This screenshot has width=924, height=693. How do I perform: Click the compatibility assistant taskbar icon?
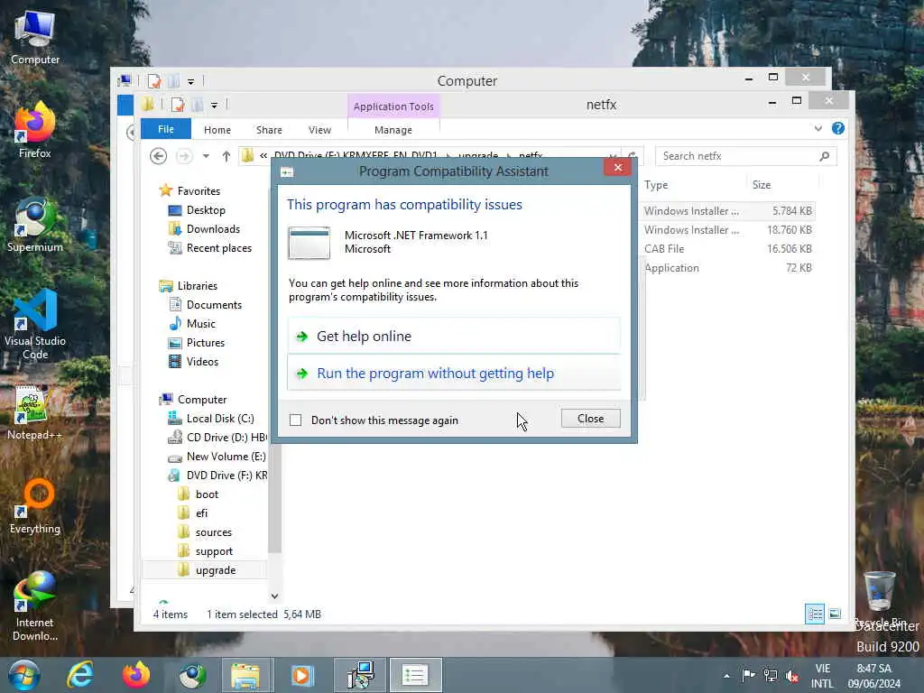point(415,675)
